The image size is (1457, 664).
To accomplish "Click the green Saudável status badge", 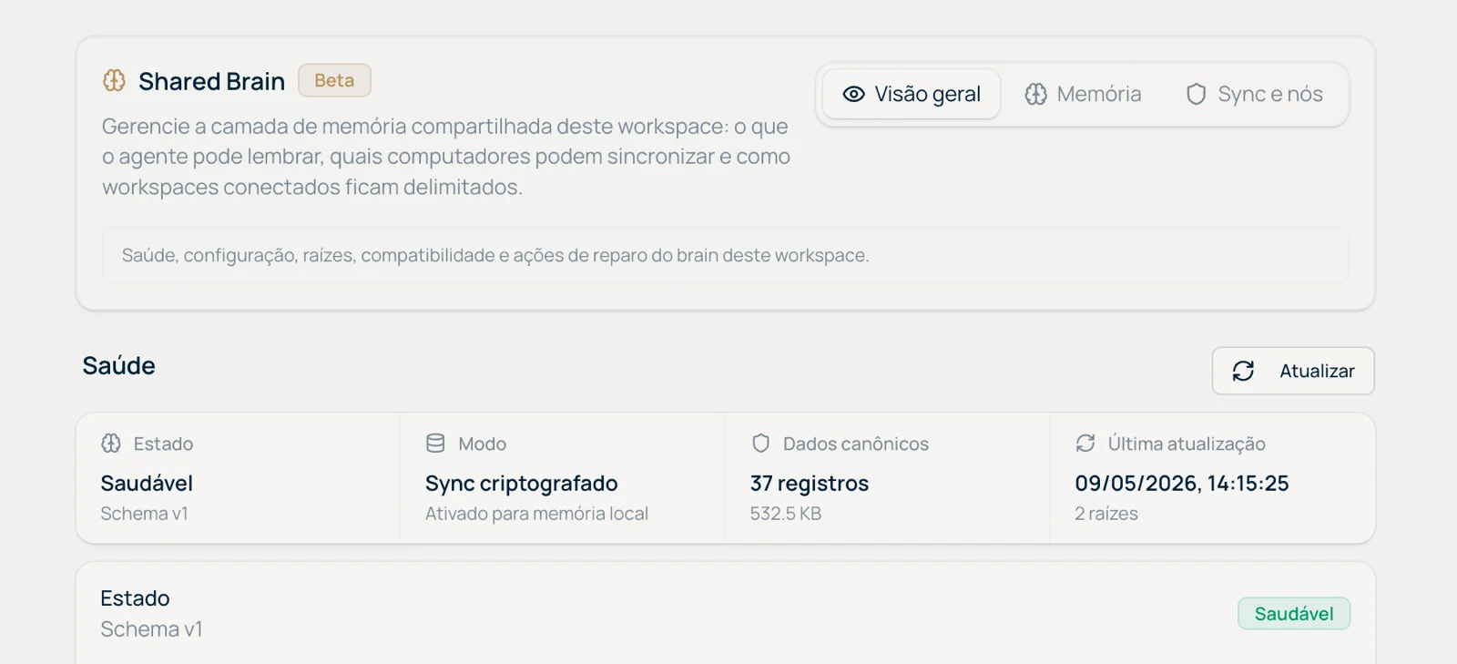I will click(x=1294, y=614).
